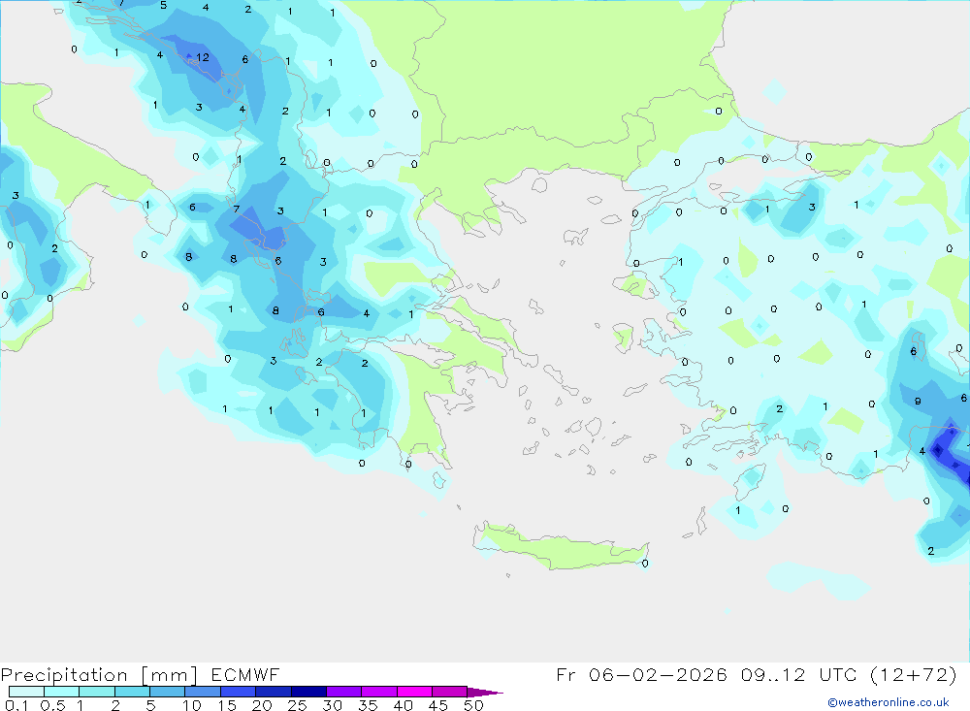This screenshot has width=970, height=711.
Task: Click the '(12+72)' forecast offset text
Action: pos(914,674)
